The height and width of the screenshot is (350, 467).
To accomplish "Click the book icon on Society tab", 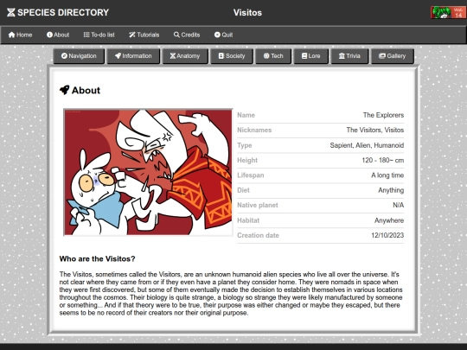I will point(221,56).
